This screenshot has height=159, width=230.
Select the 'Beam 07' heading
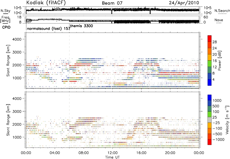(112, 3)
